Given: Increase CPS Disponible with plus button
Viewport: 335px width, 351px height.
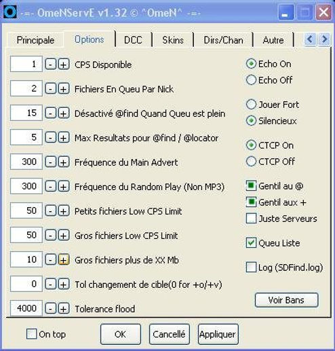Looking at the screenshot, I should coord(64,64).
